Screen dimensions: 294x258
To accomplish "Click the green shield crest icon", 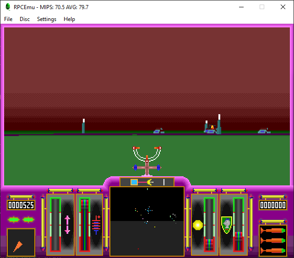I will click(227, 225).
